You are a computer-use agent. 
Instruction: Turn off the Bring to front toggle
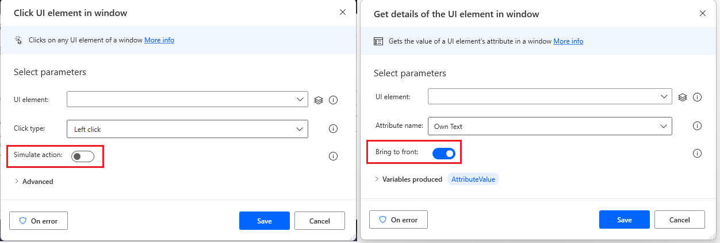point(443,153)
